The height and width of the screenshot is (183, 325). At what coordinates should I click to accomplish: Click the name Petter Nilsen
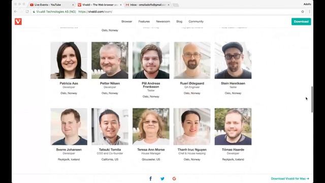(110, 83)
